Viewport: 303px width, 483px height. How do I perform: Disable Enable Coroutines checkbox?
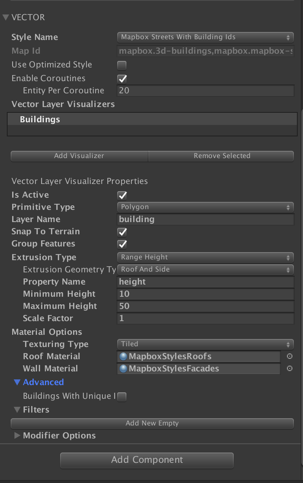(x=122, y=79)
